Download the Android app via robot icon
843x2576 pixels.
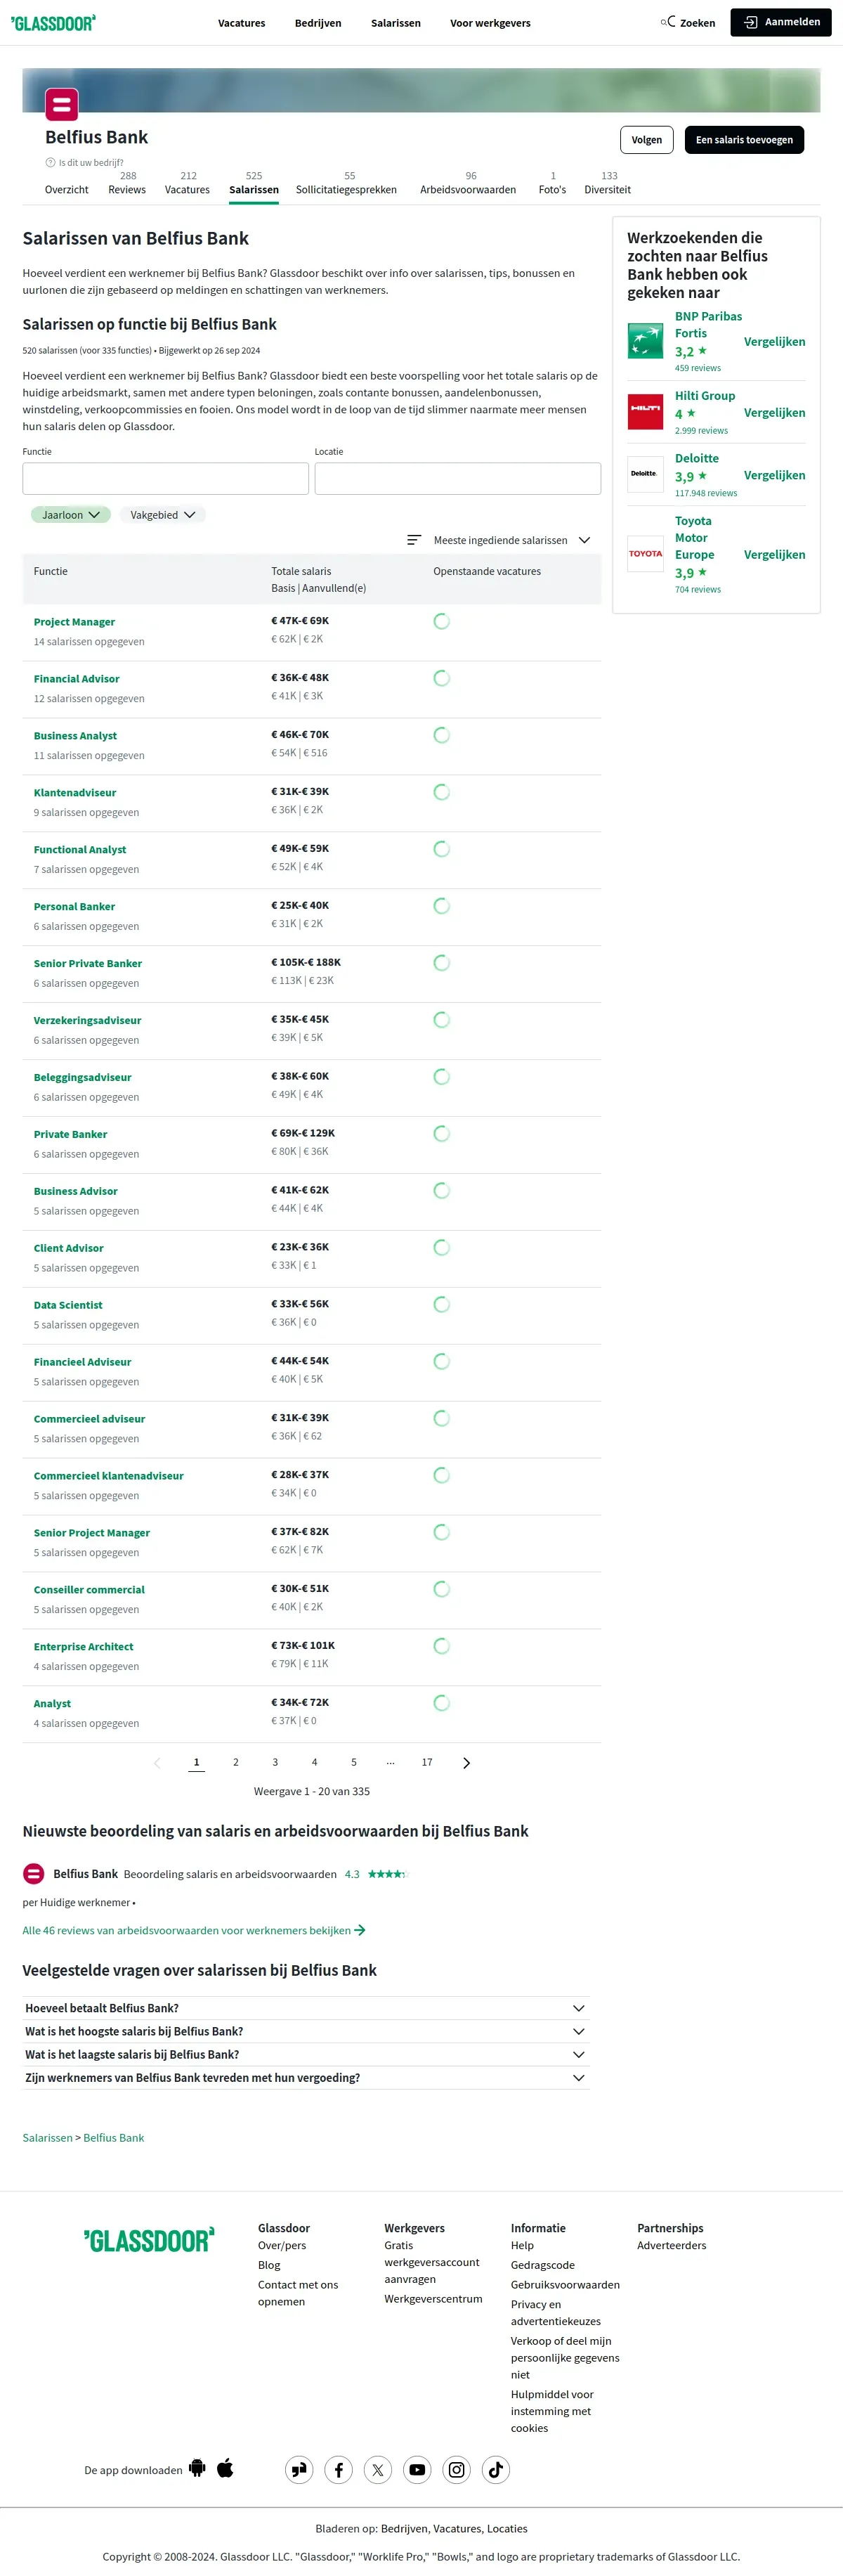click(x=197, y=2469)
